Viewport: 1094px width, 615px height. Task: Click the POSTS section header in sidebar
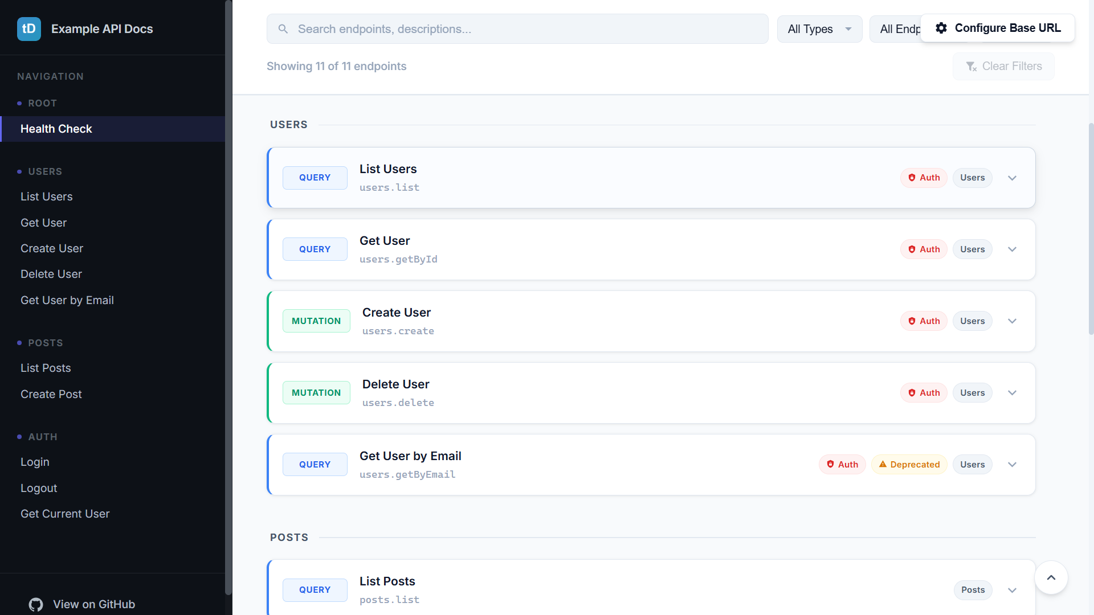point(46,343)
